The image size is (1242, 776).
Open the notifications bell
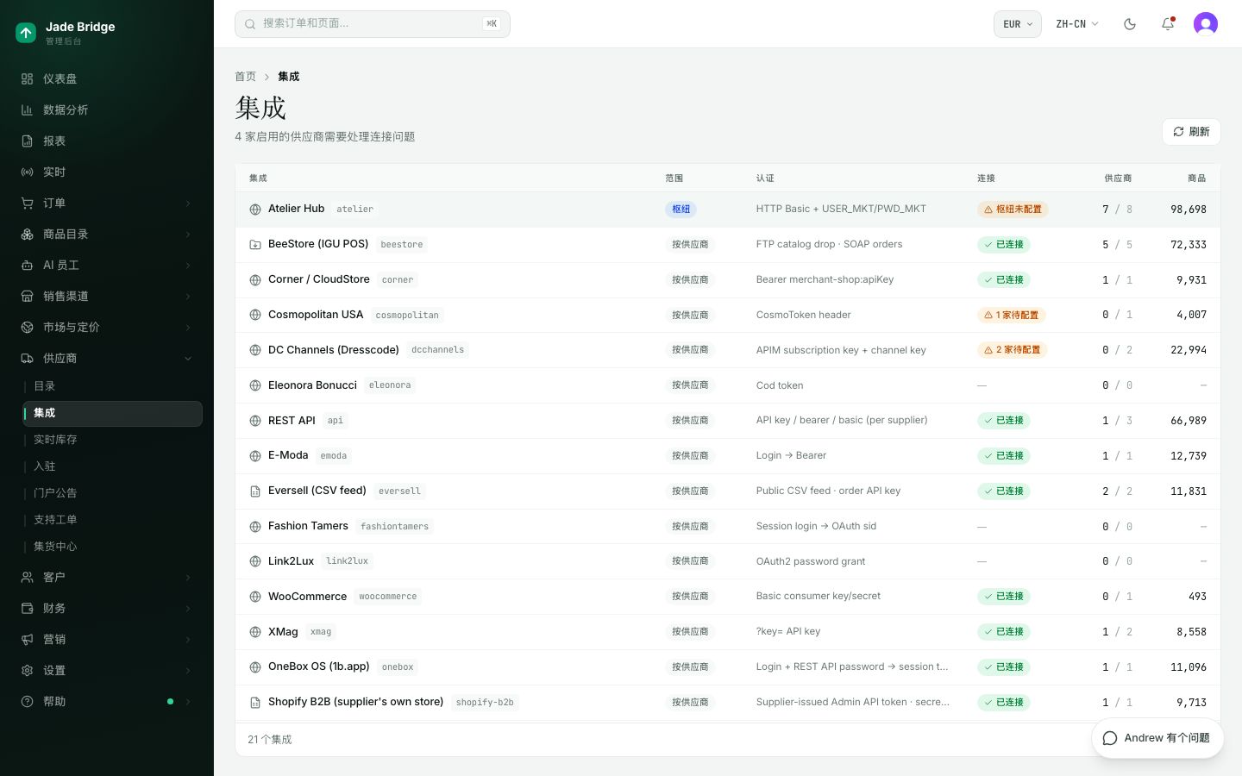click(x=1168, y=24)
